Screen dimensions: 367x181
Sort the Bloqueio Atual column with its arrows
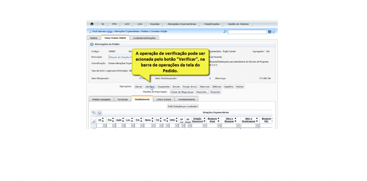(219, 120)
